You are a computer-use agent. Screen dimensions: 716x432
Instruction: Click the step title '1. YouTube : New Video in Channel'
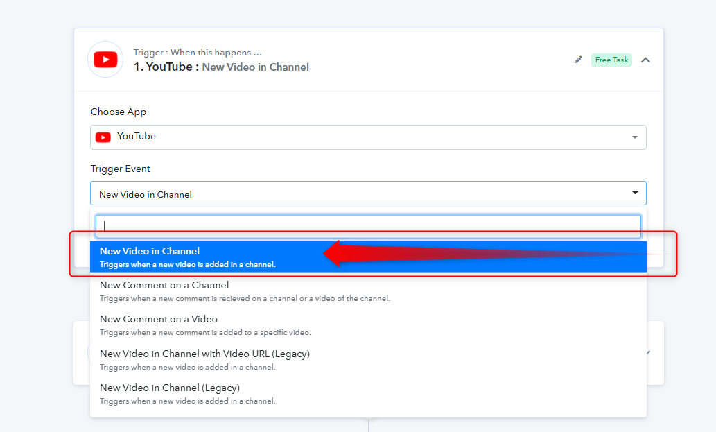click(x=222, y=67)
